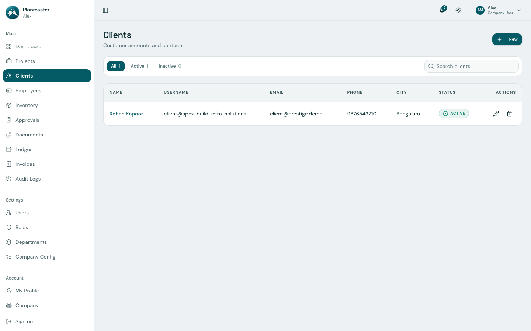Open Audit Logs
The height and width of the screenshot is (331, 531).
click(47, 179)
